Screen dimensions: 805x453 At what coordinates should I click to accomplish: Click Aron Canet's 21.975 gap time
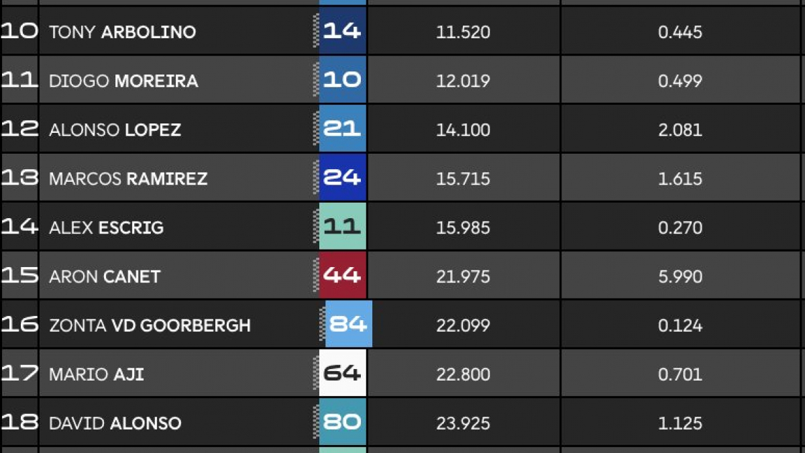click(x=463, y=276)
